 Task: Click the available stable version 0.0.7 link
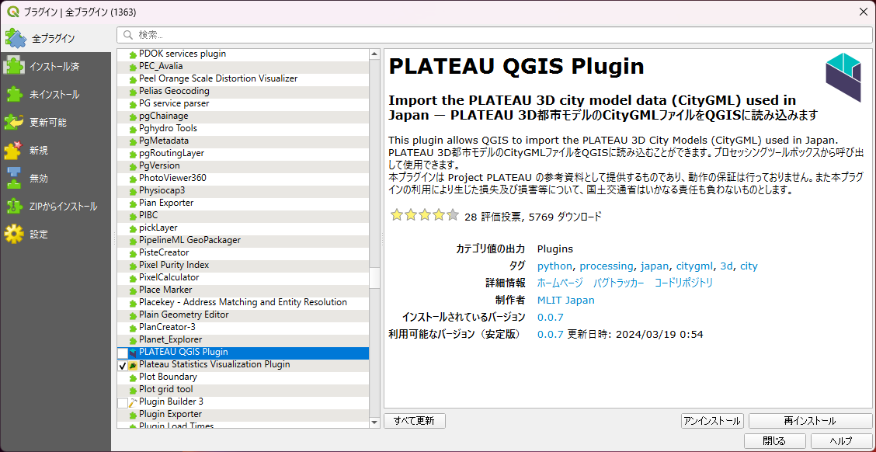551,335
